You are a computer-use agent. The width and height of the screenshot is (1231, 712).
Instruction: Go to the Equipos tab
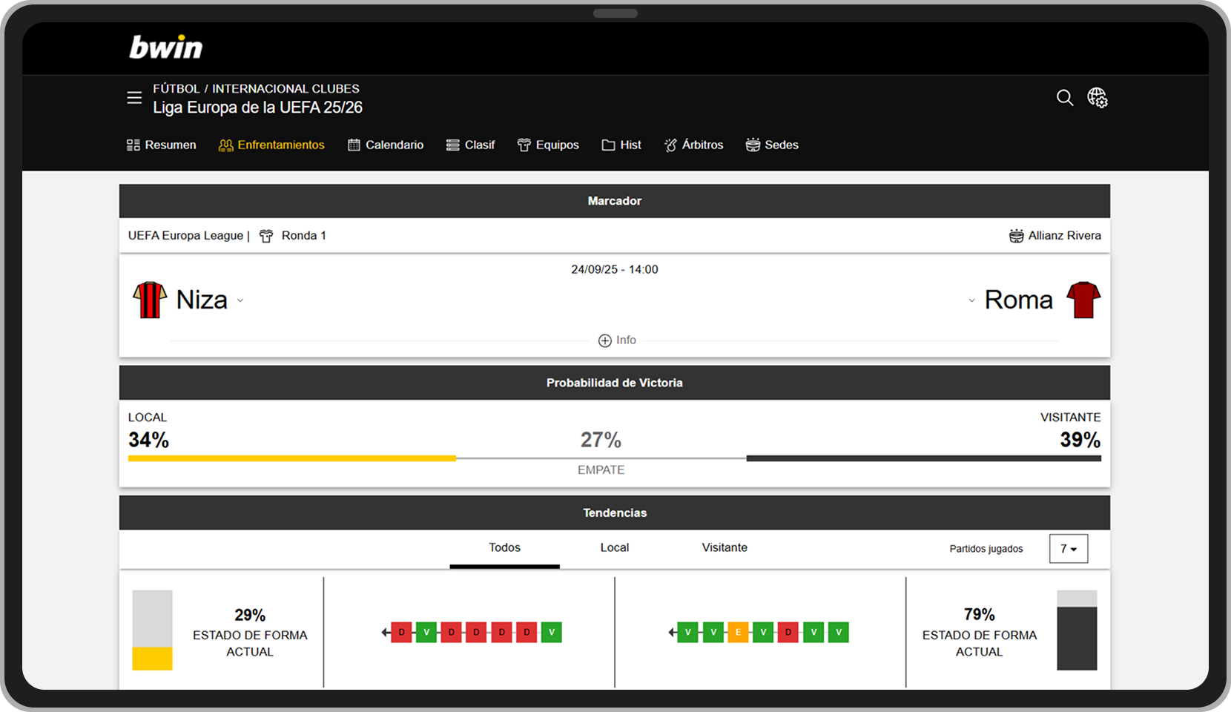[x=548, y=145]
